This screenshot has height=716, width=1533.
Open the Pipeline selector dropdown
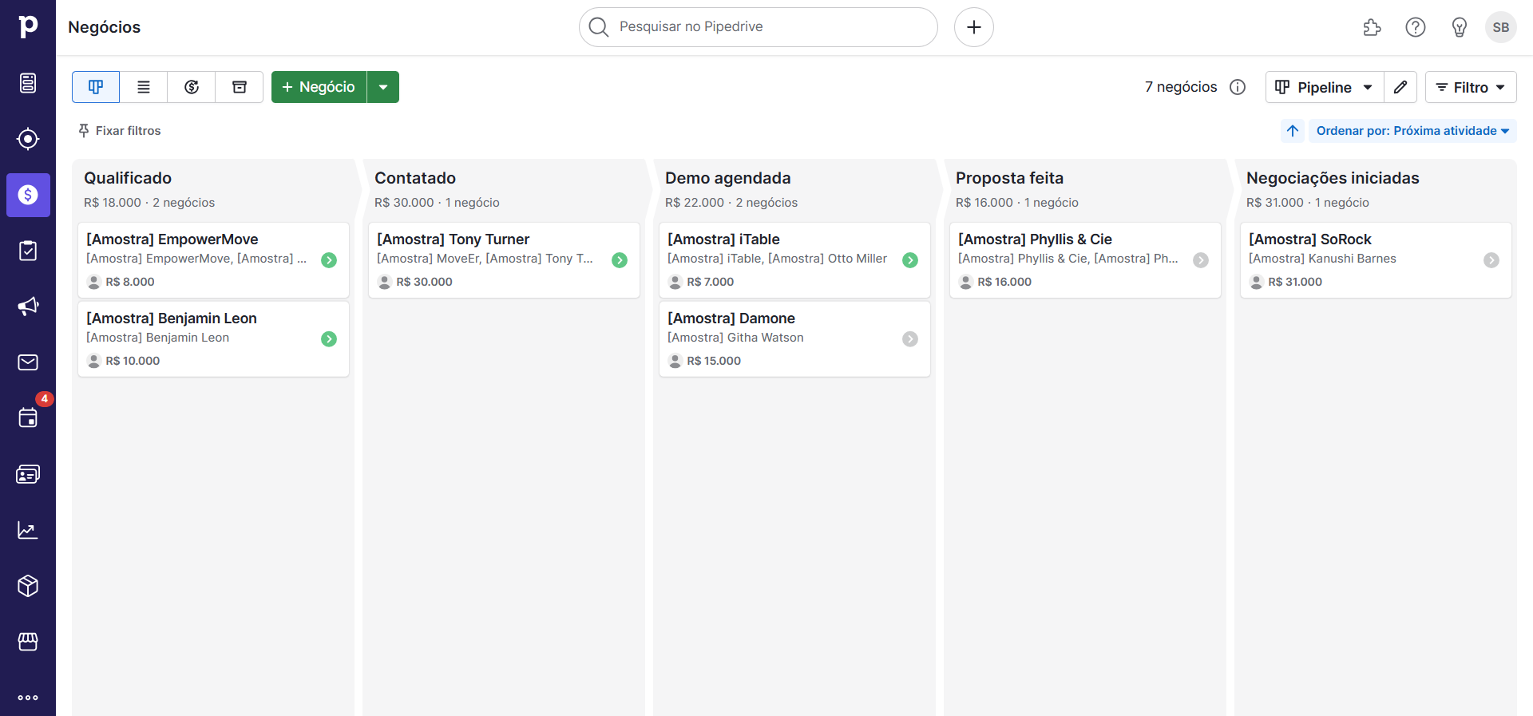(x=1325, y=87)
